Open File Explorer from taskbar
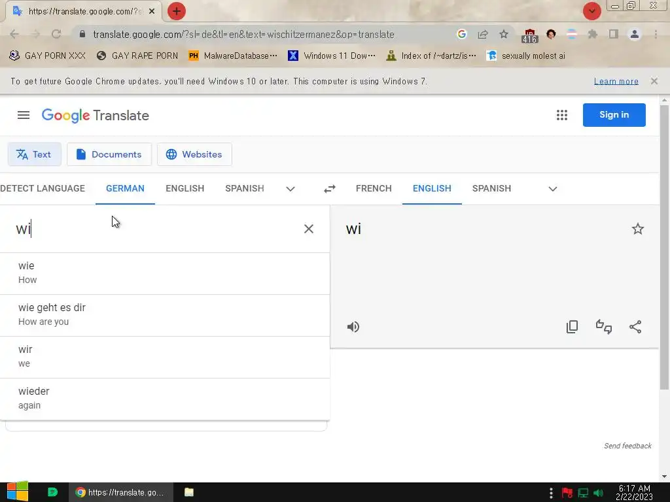The image size is (670, 502). tap(189, 492)
